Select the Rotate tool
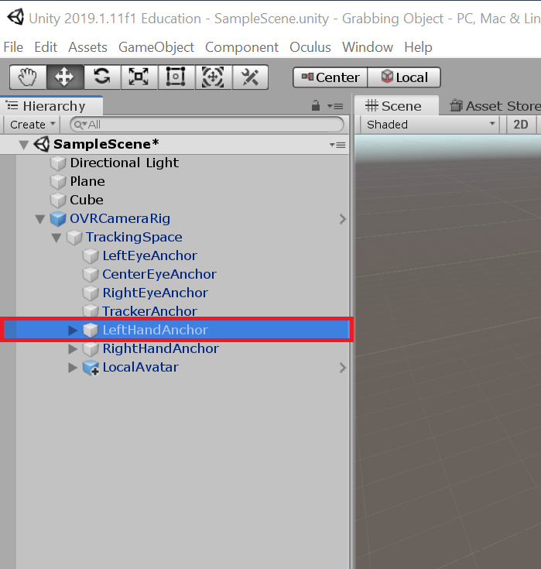The height and width of the screenshot is (569, 541). point(102,77)
